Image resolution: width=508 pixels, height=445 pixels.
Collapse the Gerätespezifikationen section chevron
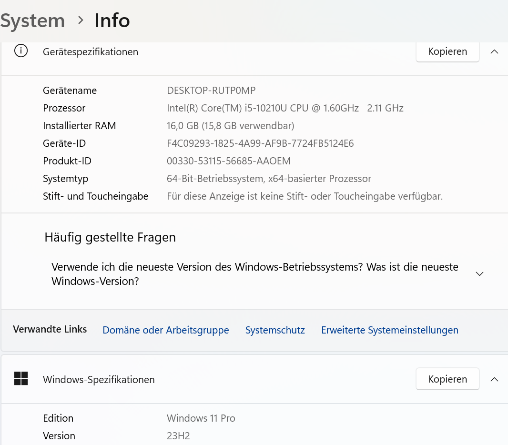[x=494, y=52]
